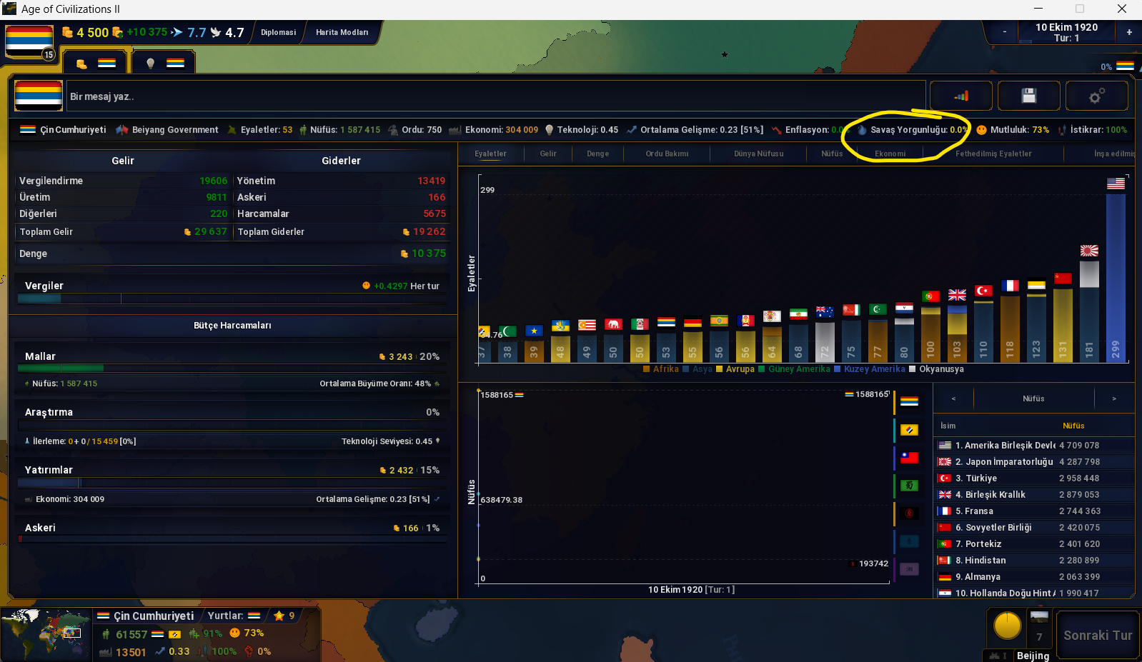1142x662 pixels.
Task: Click the French flag atop the 118 bar
Action: (x=1010, y=286)
